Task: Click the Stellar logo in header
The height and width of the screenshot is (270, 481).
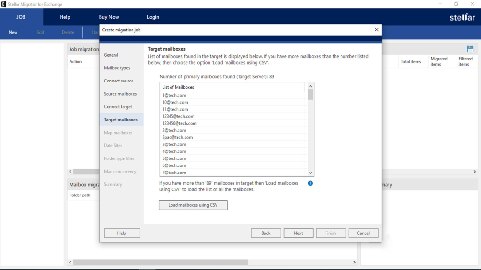Action: [x=462, y=17]
